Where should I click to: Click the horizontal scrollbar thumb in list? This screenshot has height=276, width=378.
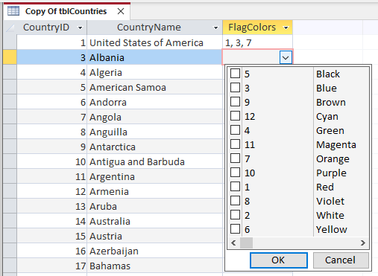[x=246, y=243]
